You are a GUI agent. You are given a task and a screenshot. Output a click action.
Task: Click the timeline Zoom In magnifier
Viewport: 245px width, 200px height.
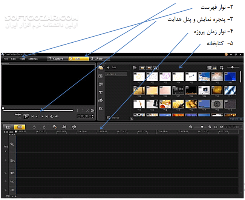click(210, 127)
